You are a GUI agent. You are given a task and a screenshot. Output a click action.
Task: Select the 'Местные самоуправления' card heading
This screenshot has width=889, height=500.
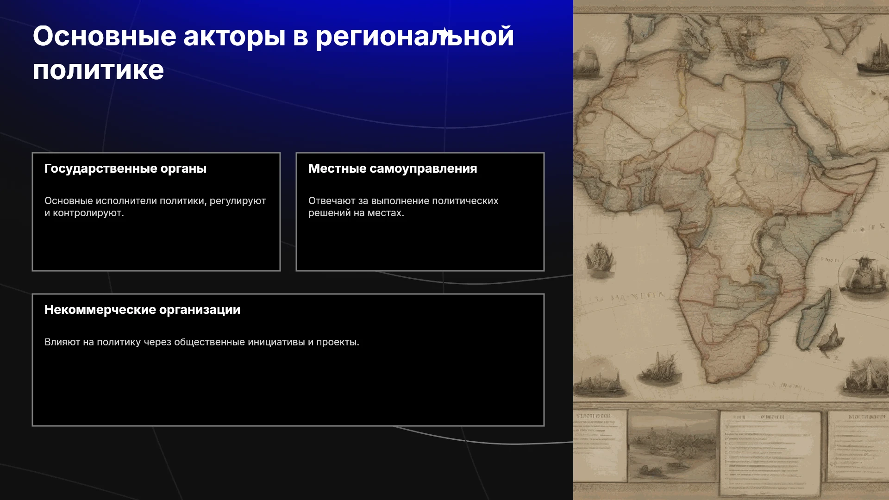pyautogui.click(x=393, y=169)
